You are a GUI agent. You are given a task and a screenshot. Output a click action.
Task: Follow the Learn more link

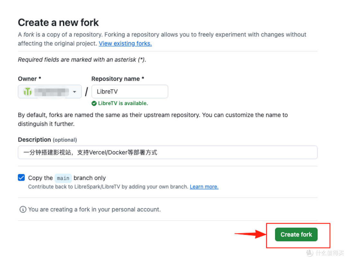click(204, 187)
